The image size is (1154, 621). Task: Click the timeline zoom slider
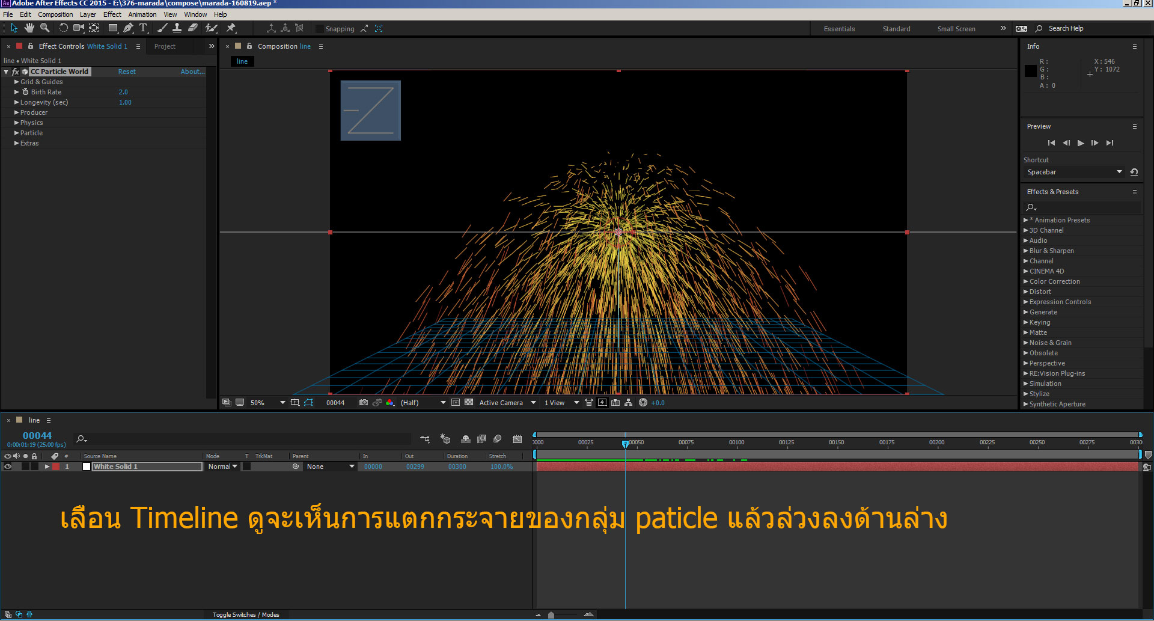(551, 614)
